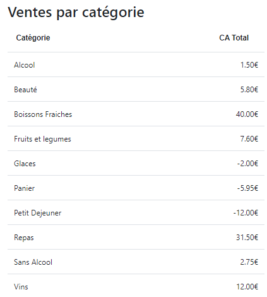Click the 40.00€ total value
267x297 pixels.
tap(247, 114)
